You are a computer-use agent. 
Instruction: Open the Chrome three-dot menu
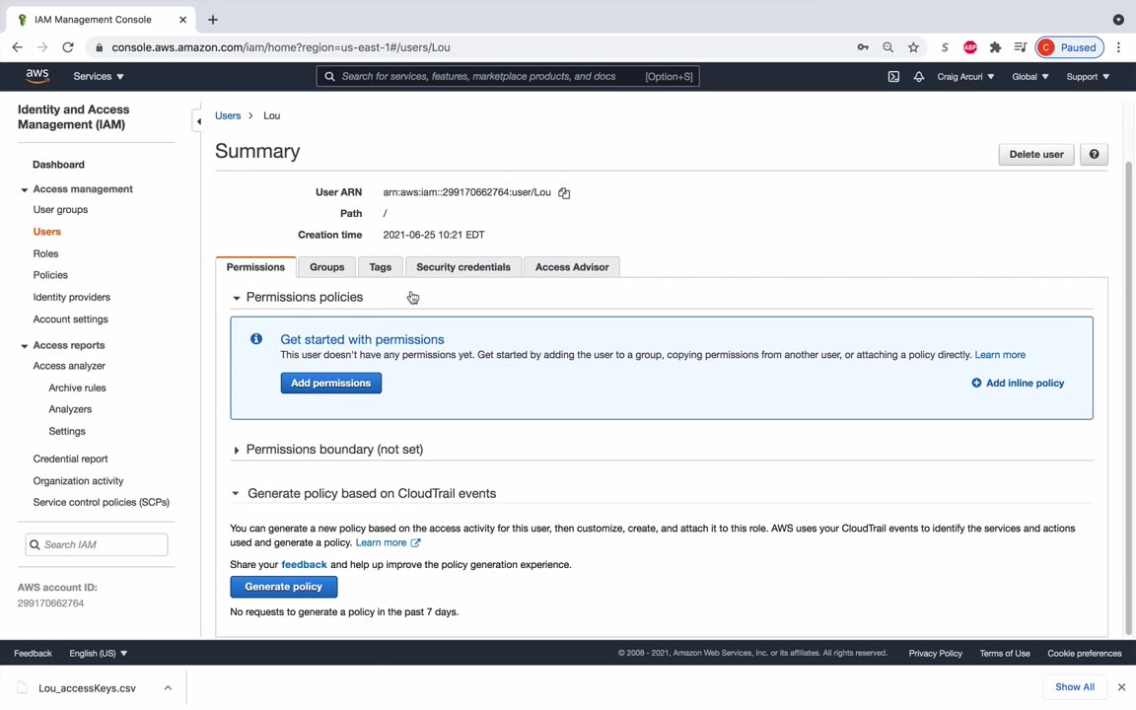click(1118, 47)
